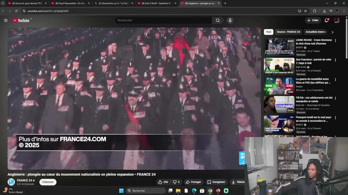Screen dimensions: 348x195
Task: View site information icon in address bar
Action: 24,11
